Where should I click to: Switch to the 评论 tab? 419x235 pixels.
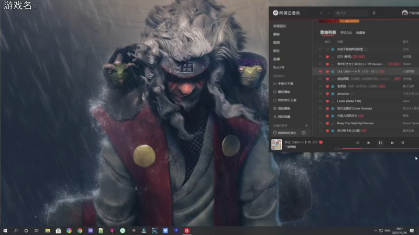coord(346,33)
